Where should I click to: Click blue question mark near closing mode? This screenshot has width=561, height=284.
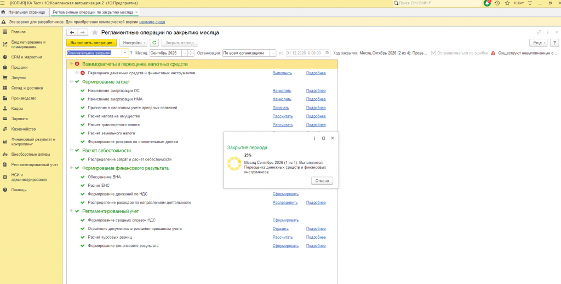[131, 53]
